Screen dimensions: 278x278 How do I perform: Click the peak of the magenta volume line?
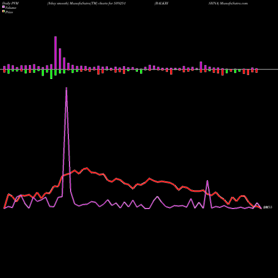point(66,88)
